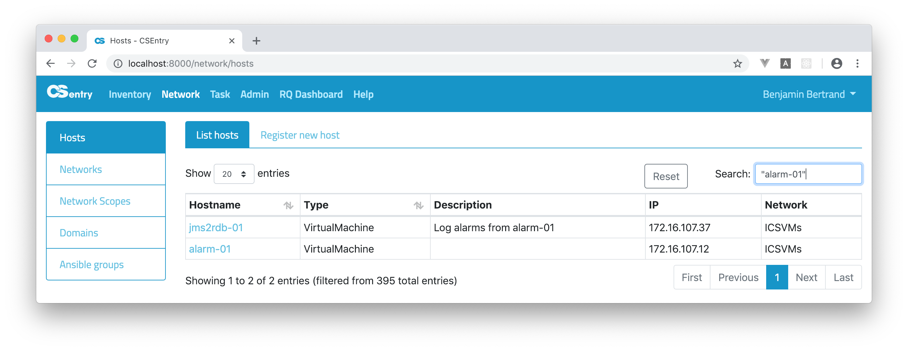Screen dimensions: 908x351
Task: Go to Network Scopes in sidebar
Action: click(x=95, y=201)
